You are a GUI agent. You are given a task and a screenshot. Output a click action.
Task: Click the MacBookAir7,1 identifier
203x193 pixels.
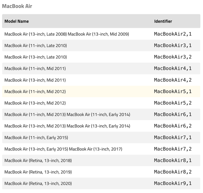click(x=173, y=137)
